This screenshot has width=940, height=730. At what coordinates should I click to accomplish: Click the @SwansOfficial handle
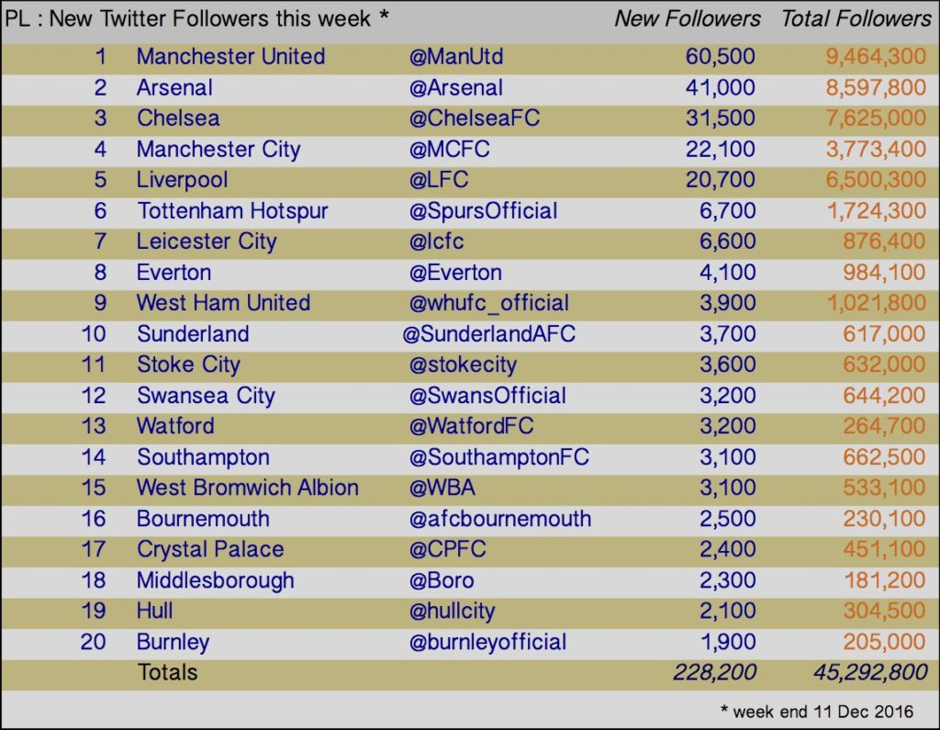point(487,396)
